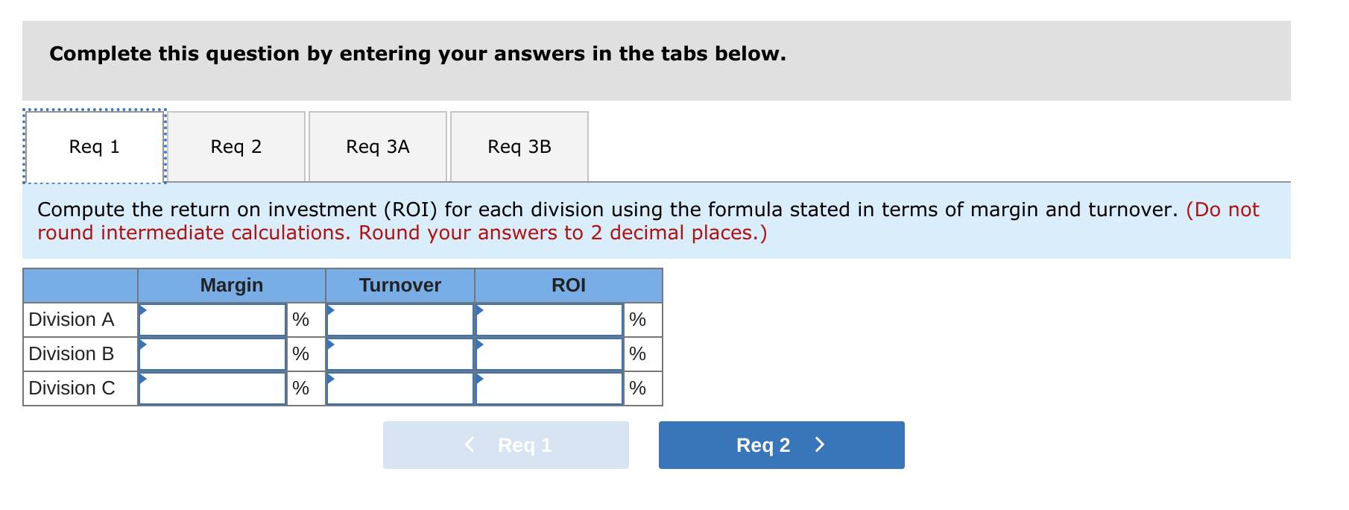Switch to the Req 2 tab

pos(236,146)
